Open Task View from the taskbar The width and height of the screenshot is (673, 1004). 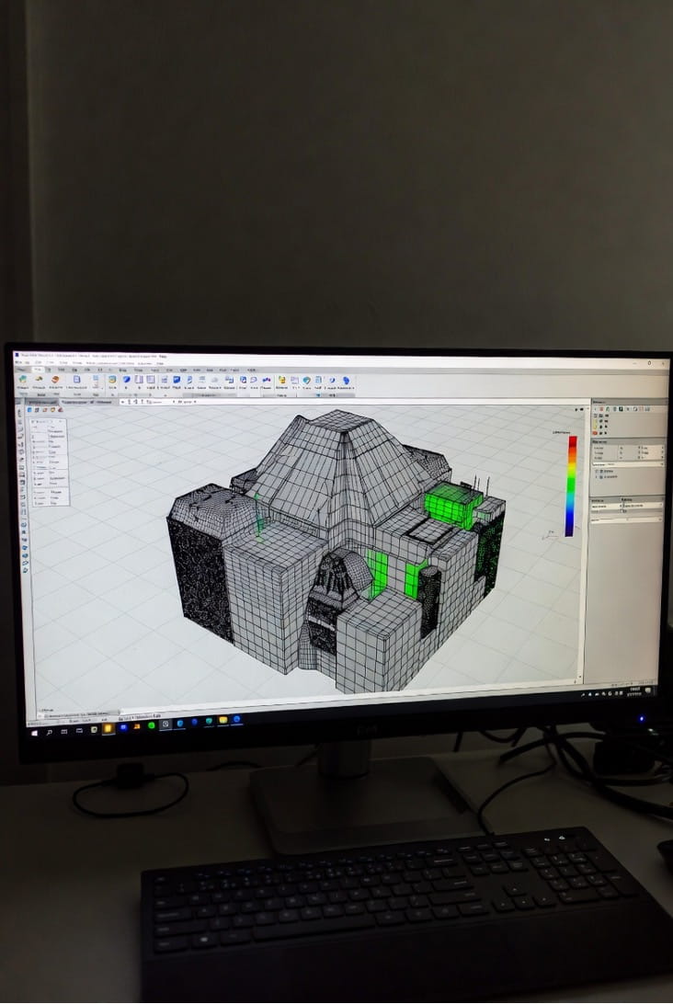[x=64, y=732]
